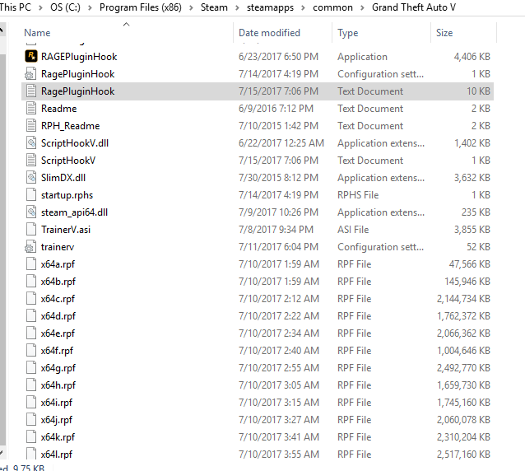Click the x64c.rpf file icon
The width and height of the screenshot is (525, 471).
point(31,299)
